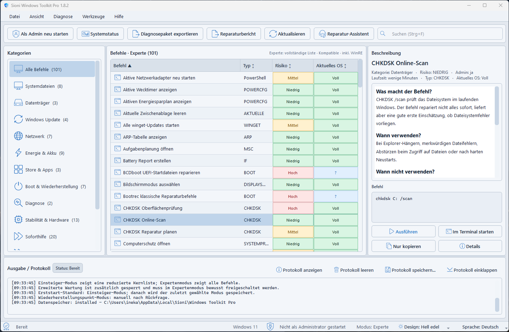The image size is (509, 332).
Task: Click the description panel scrollbar
Action: (x=497, y=106)
